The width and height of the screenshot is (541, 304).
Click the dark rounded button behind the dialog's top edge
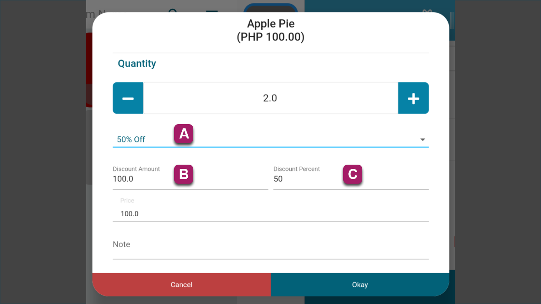(x=270, y=9)
